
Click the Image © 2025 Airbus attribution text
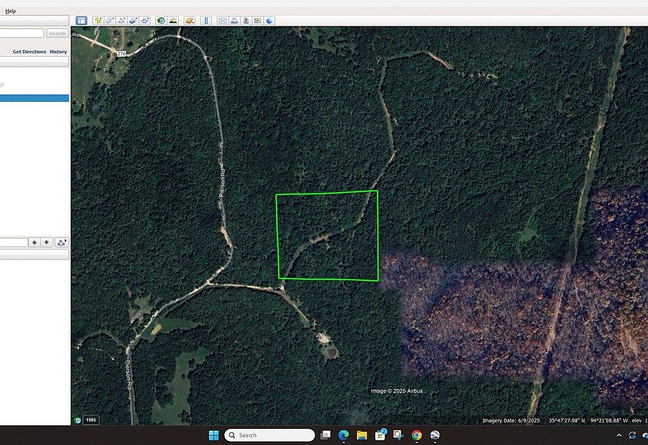pyautogui.click(x=397, y=391)
